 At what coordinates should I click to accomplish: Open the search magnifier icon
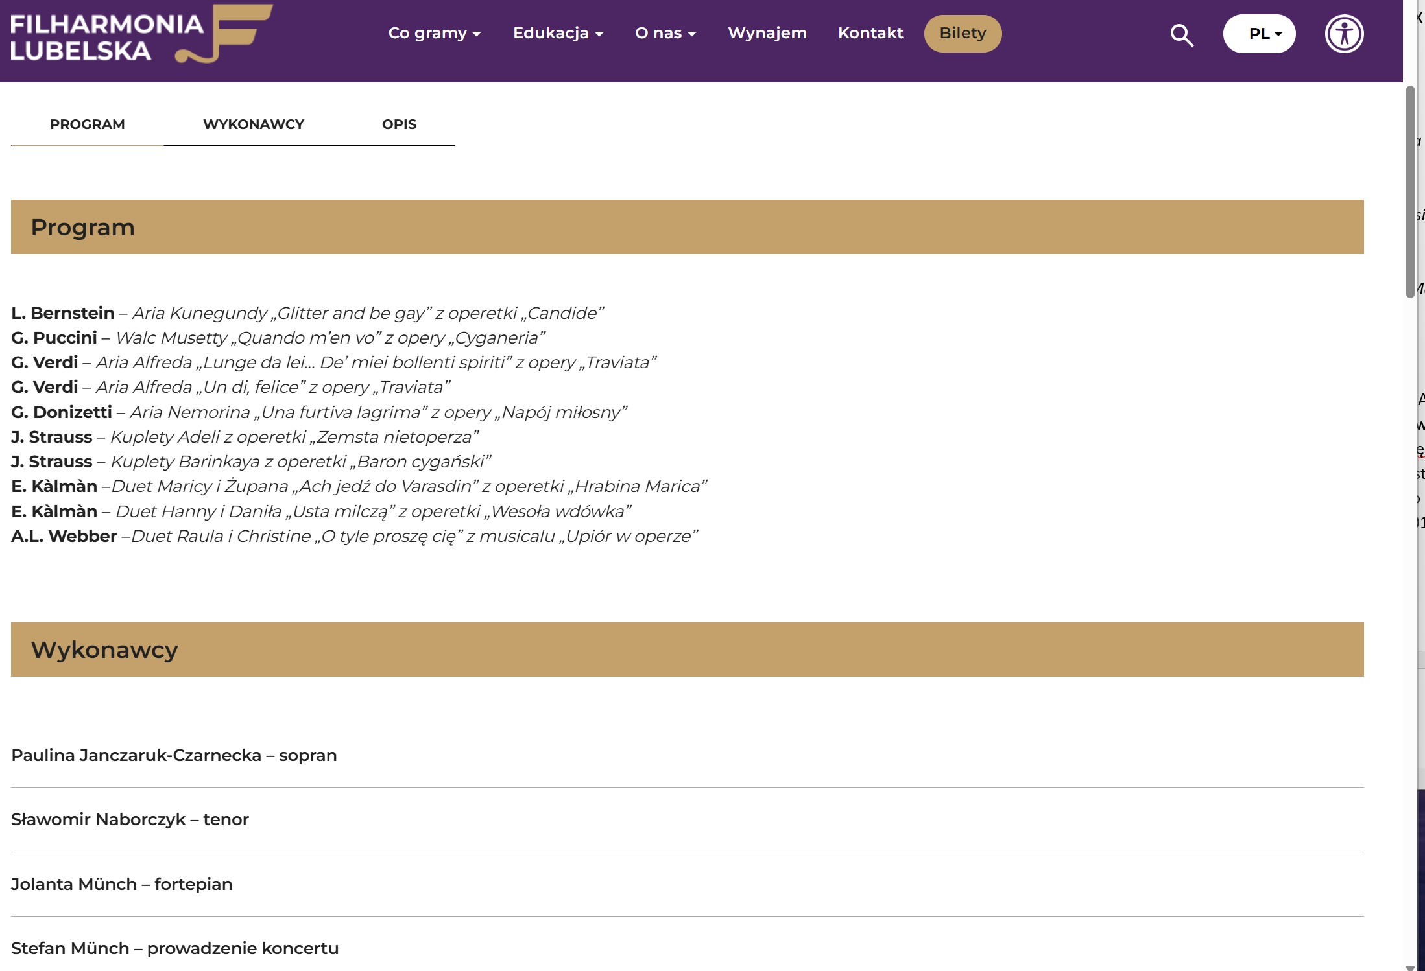1181,35
